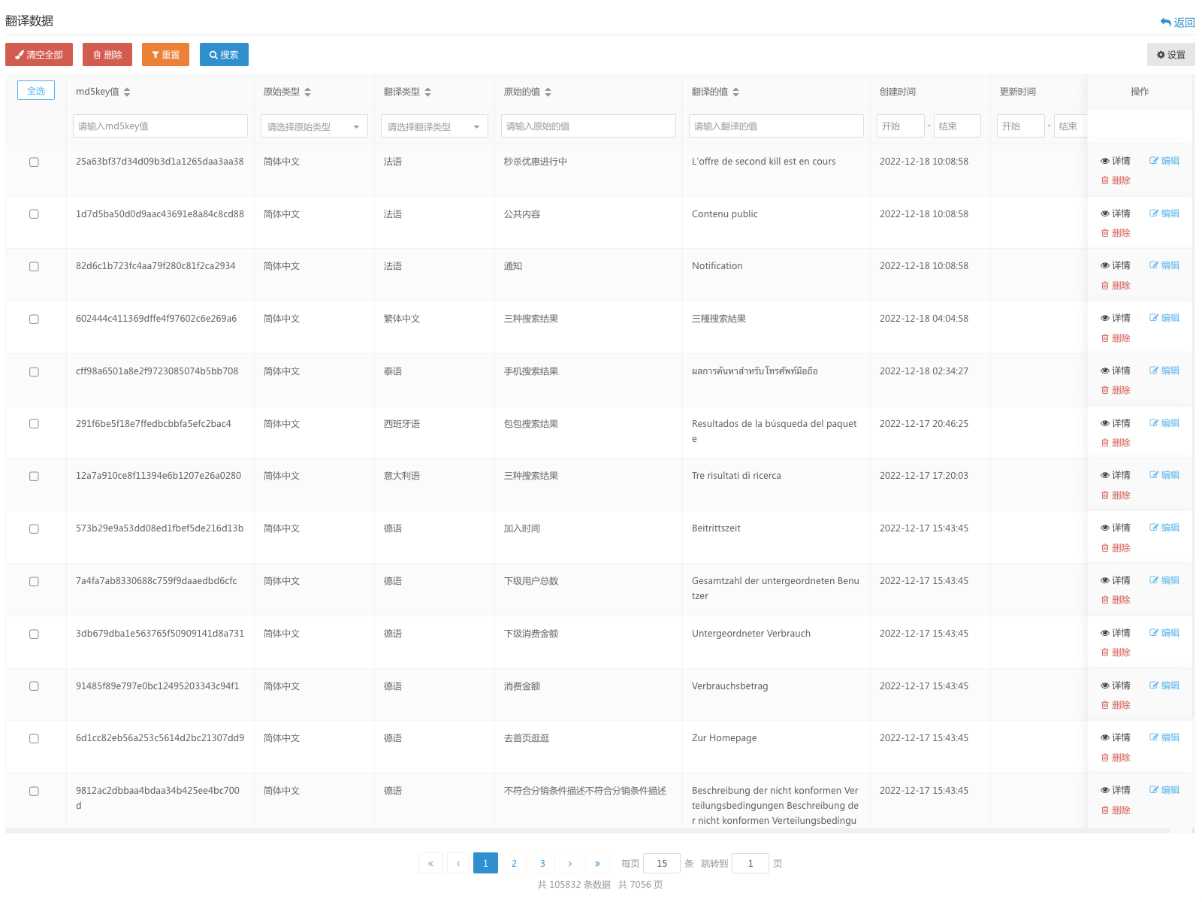The height and width of the screenshot is (902, 1202).
Task: Delete the Beitrittszeit row
Action: [x=1116, y=548]
